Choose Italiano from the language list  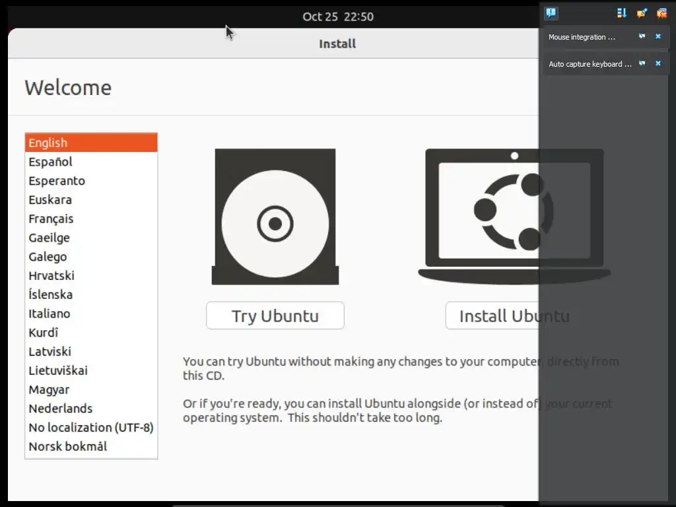[x=91, y=314]
